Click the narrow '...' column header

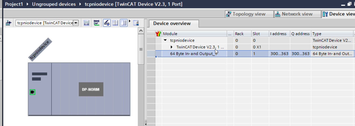[230, 34]
